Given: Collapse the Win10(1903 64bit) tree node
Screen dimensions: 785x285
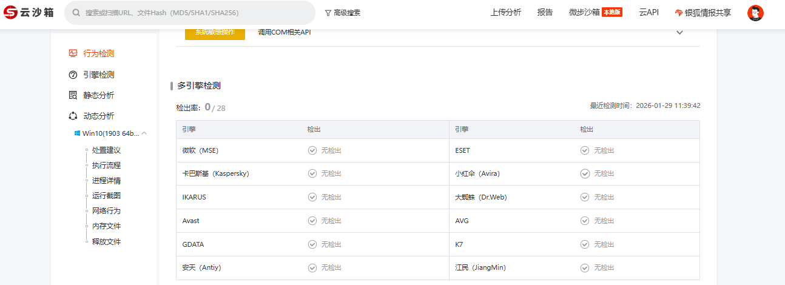Looking at the screenshot, I should pyautogui.click(x=144, y=133).
